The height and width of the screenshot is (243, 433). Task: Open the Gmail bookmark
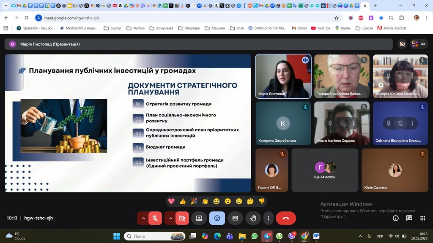point(299,28)
